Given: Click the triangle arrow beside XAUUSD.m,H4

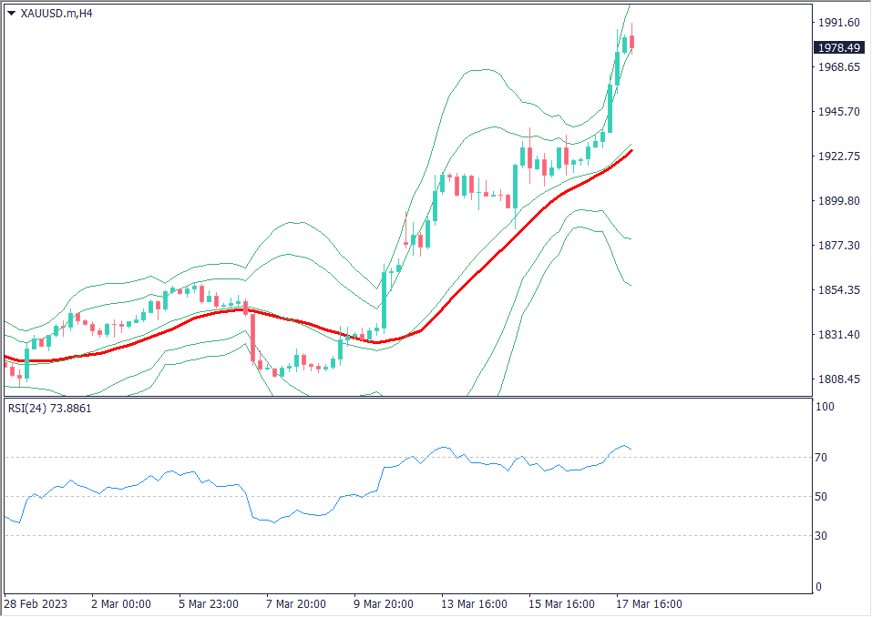Looking at the screenshot, I should click(x=11, y=14).
